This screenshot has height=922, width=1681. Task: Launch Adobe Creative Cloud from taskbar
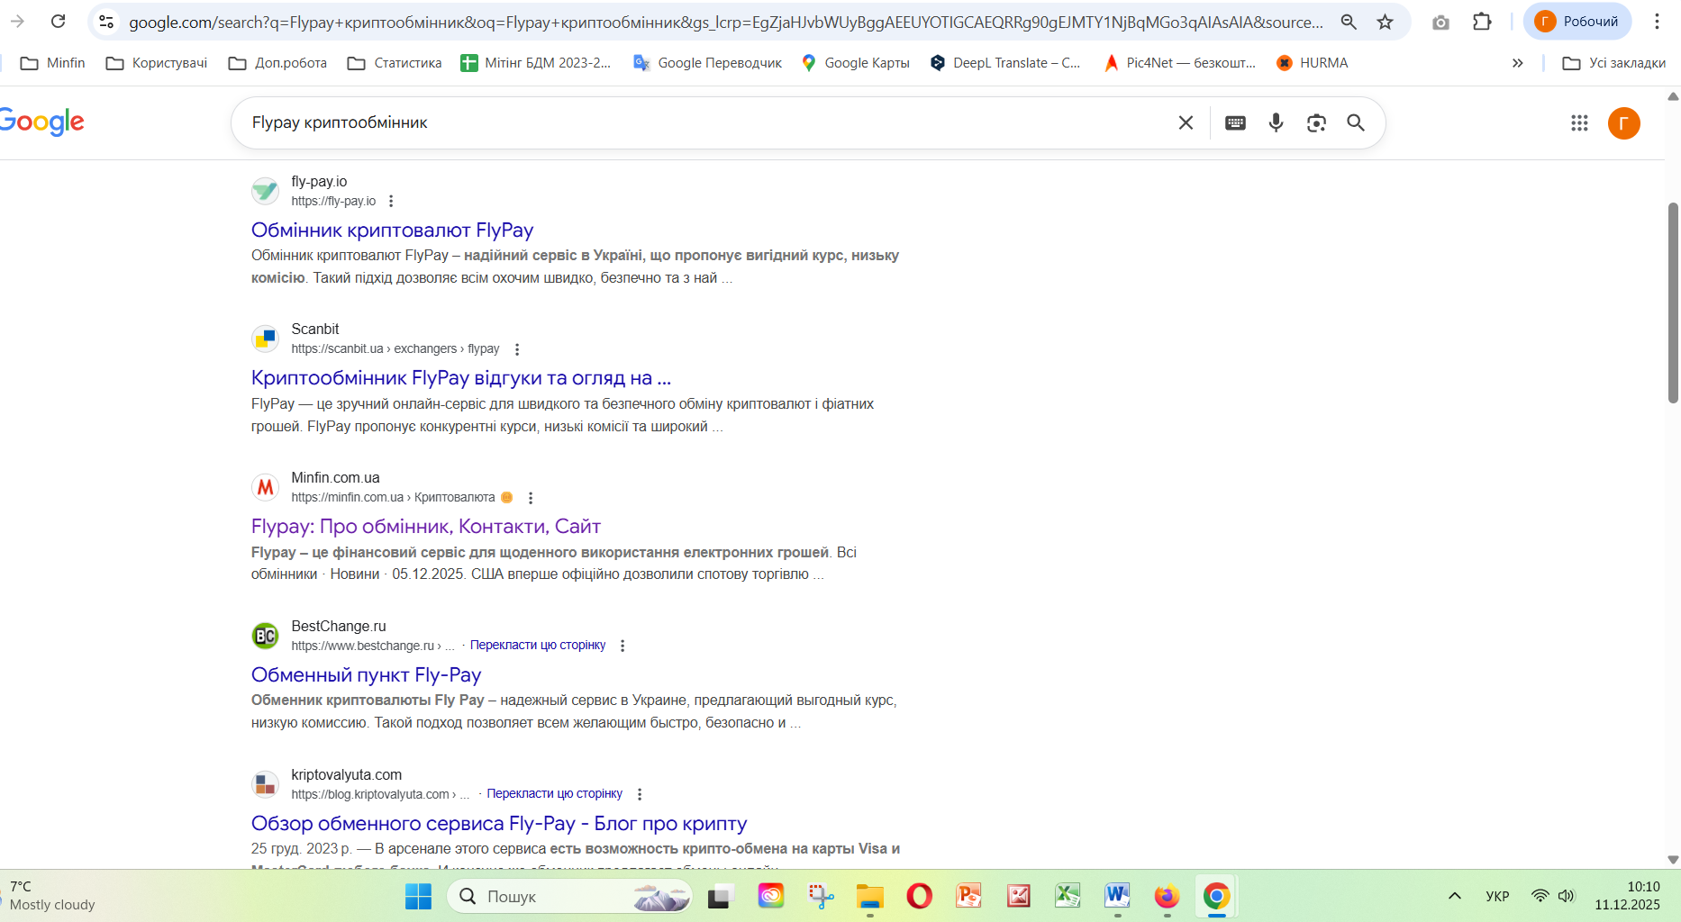771,896
